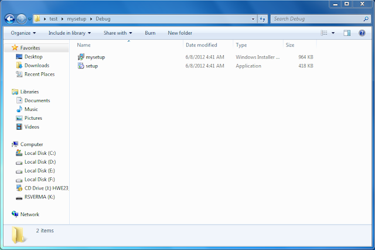
Task: Click the folder icon in address bar
Action: coord(37,19)
